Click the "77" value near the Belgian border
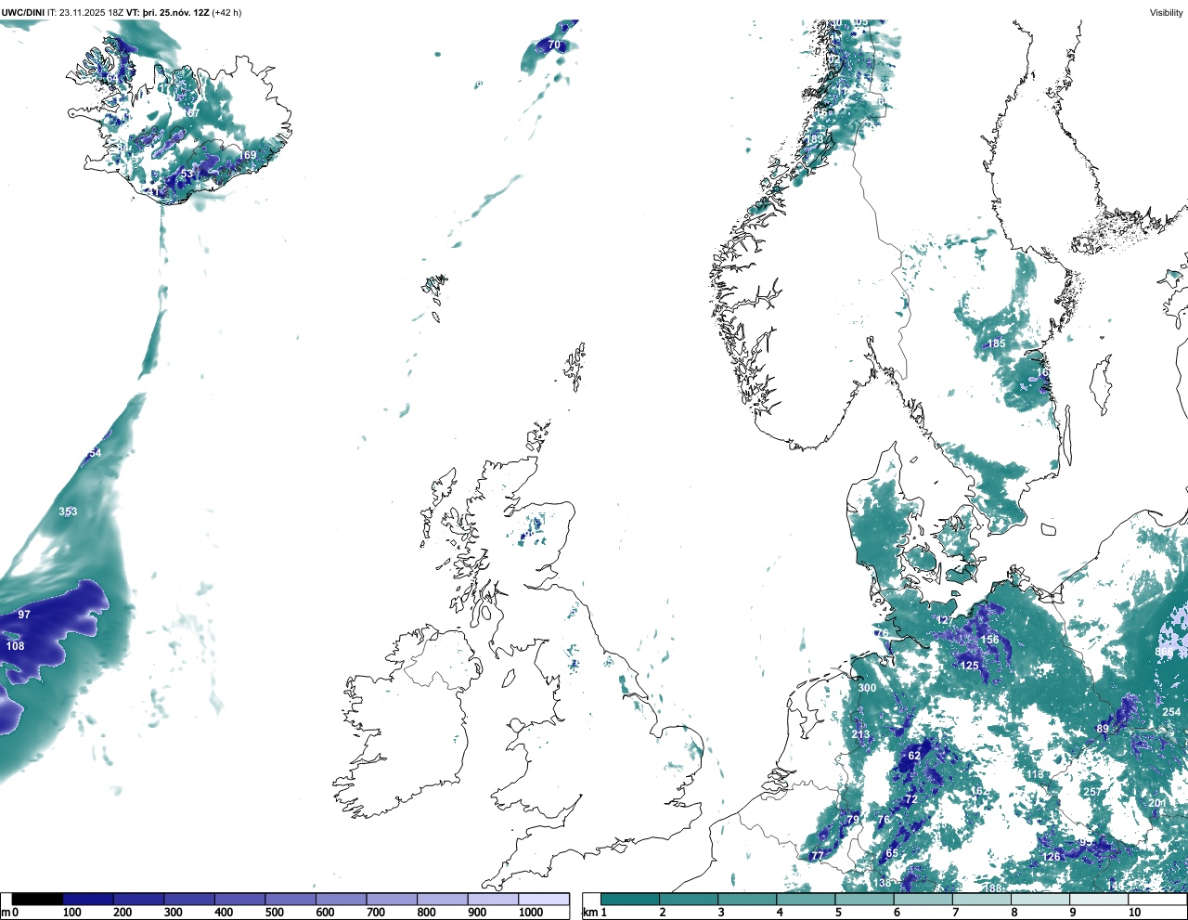 pos(817,856)
